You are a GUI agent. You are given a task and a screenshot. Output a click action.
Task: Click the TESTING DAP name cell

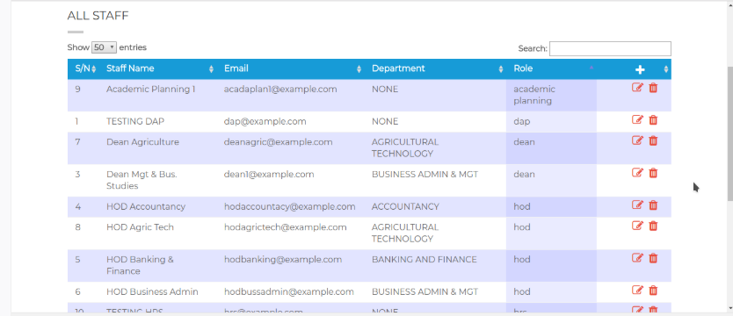[158, 121]
